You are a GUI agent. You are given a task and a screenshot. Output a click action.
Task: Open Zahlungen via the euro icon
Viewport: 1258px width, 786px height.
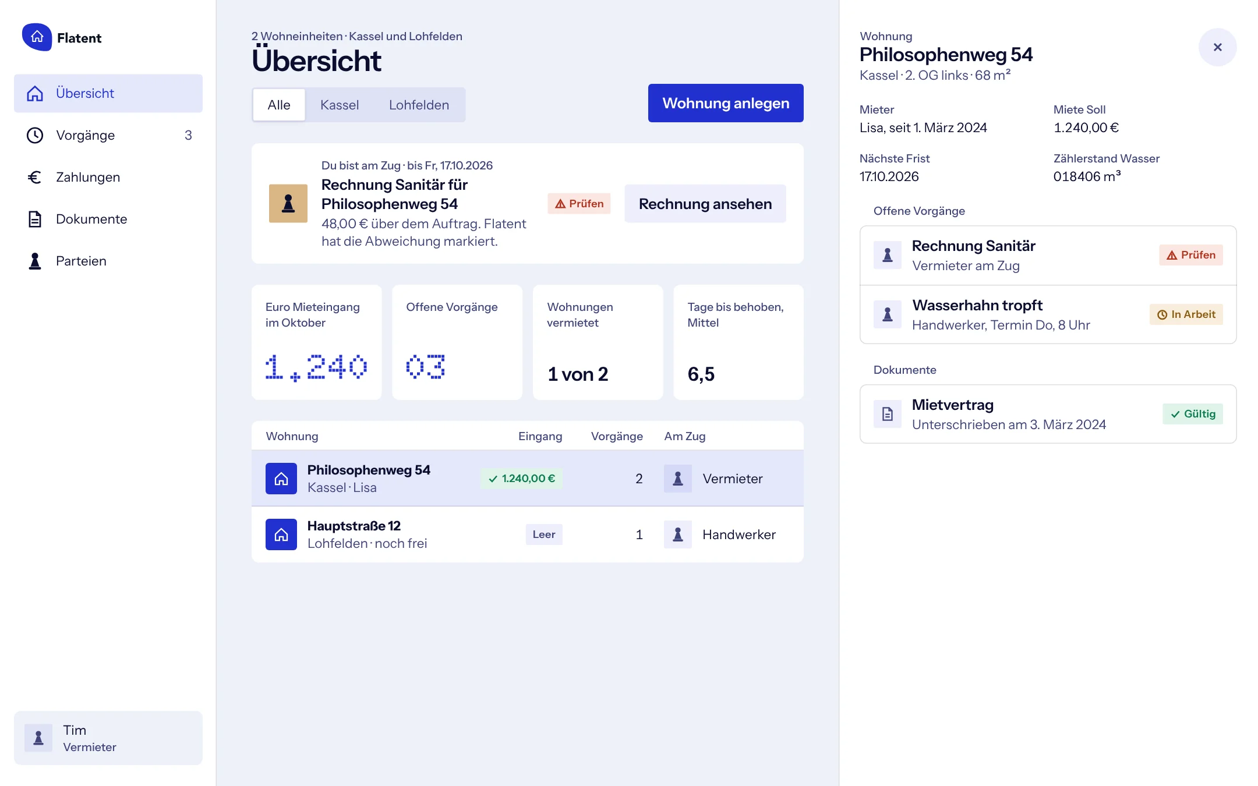pyautogui.click(x=35, y=177)
